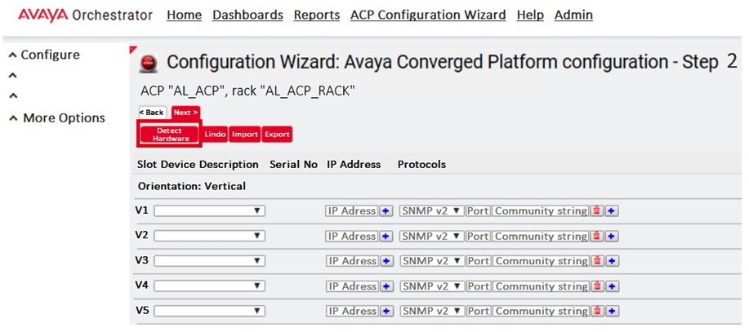
Task: Click the blue plus beside V2 IP Adress
Action: (386, 236)
